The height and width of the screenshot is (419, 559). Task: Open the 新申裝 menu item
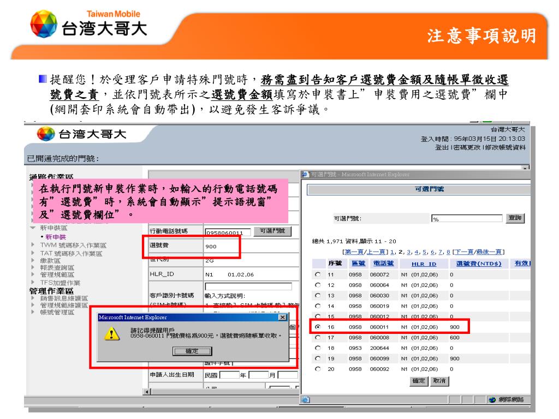point(56,237)
